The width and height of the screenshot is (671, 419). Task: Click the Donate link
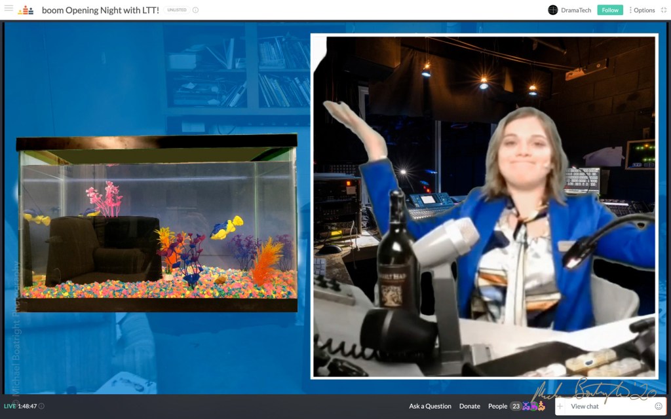point(469,406)
